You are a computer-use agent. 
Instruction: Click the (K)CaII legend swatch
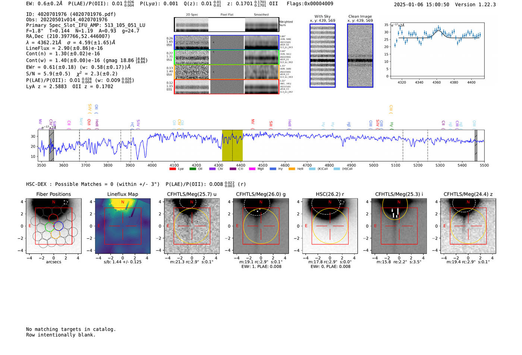[x=312, y=169]
